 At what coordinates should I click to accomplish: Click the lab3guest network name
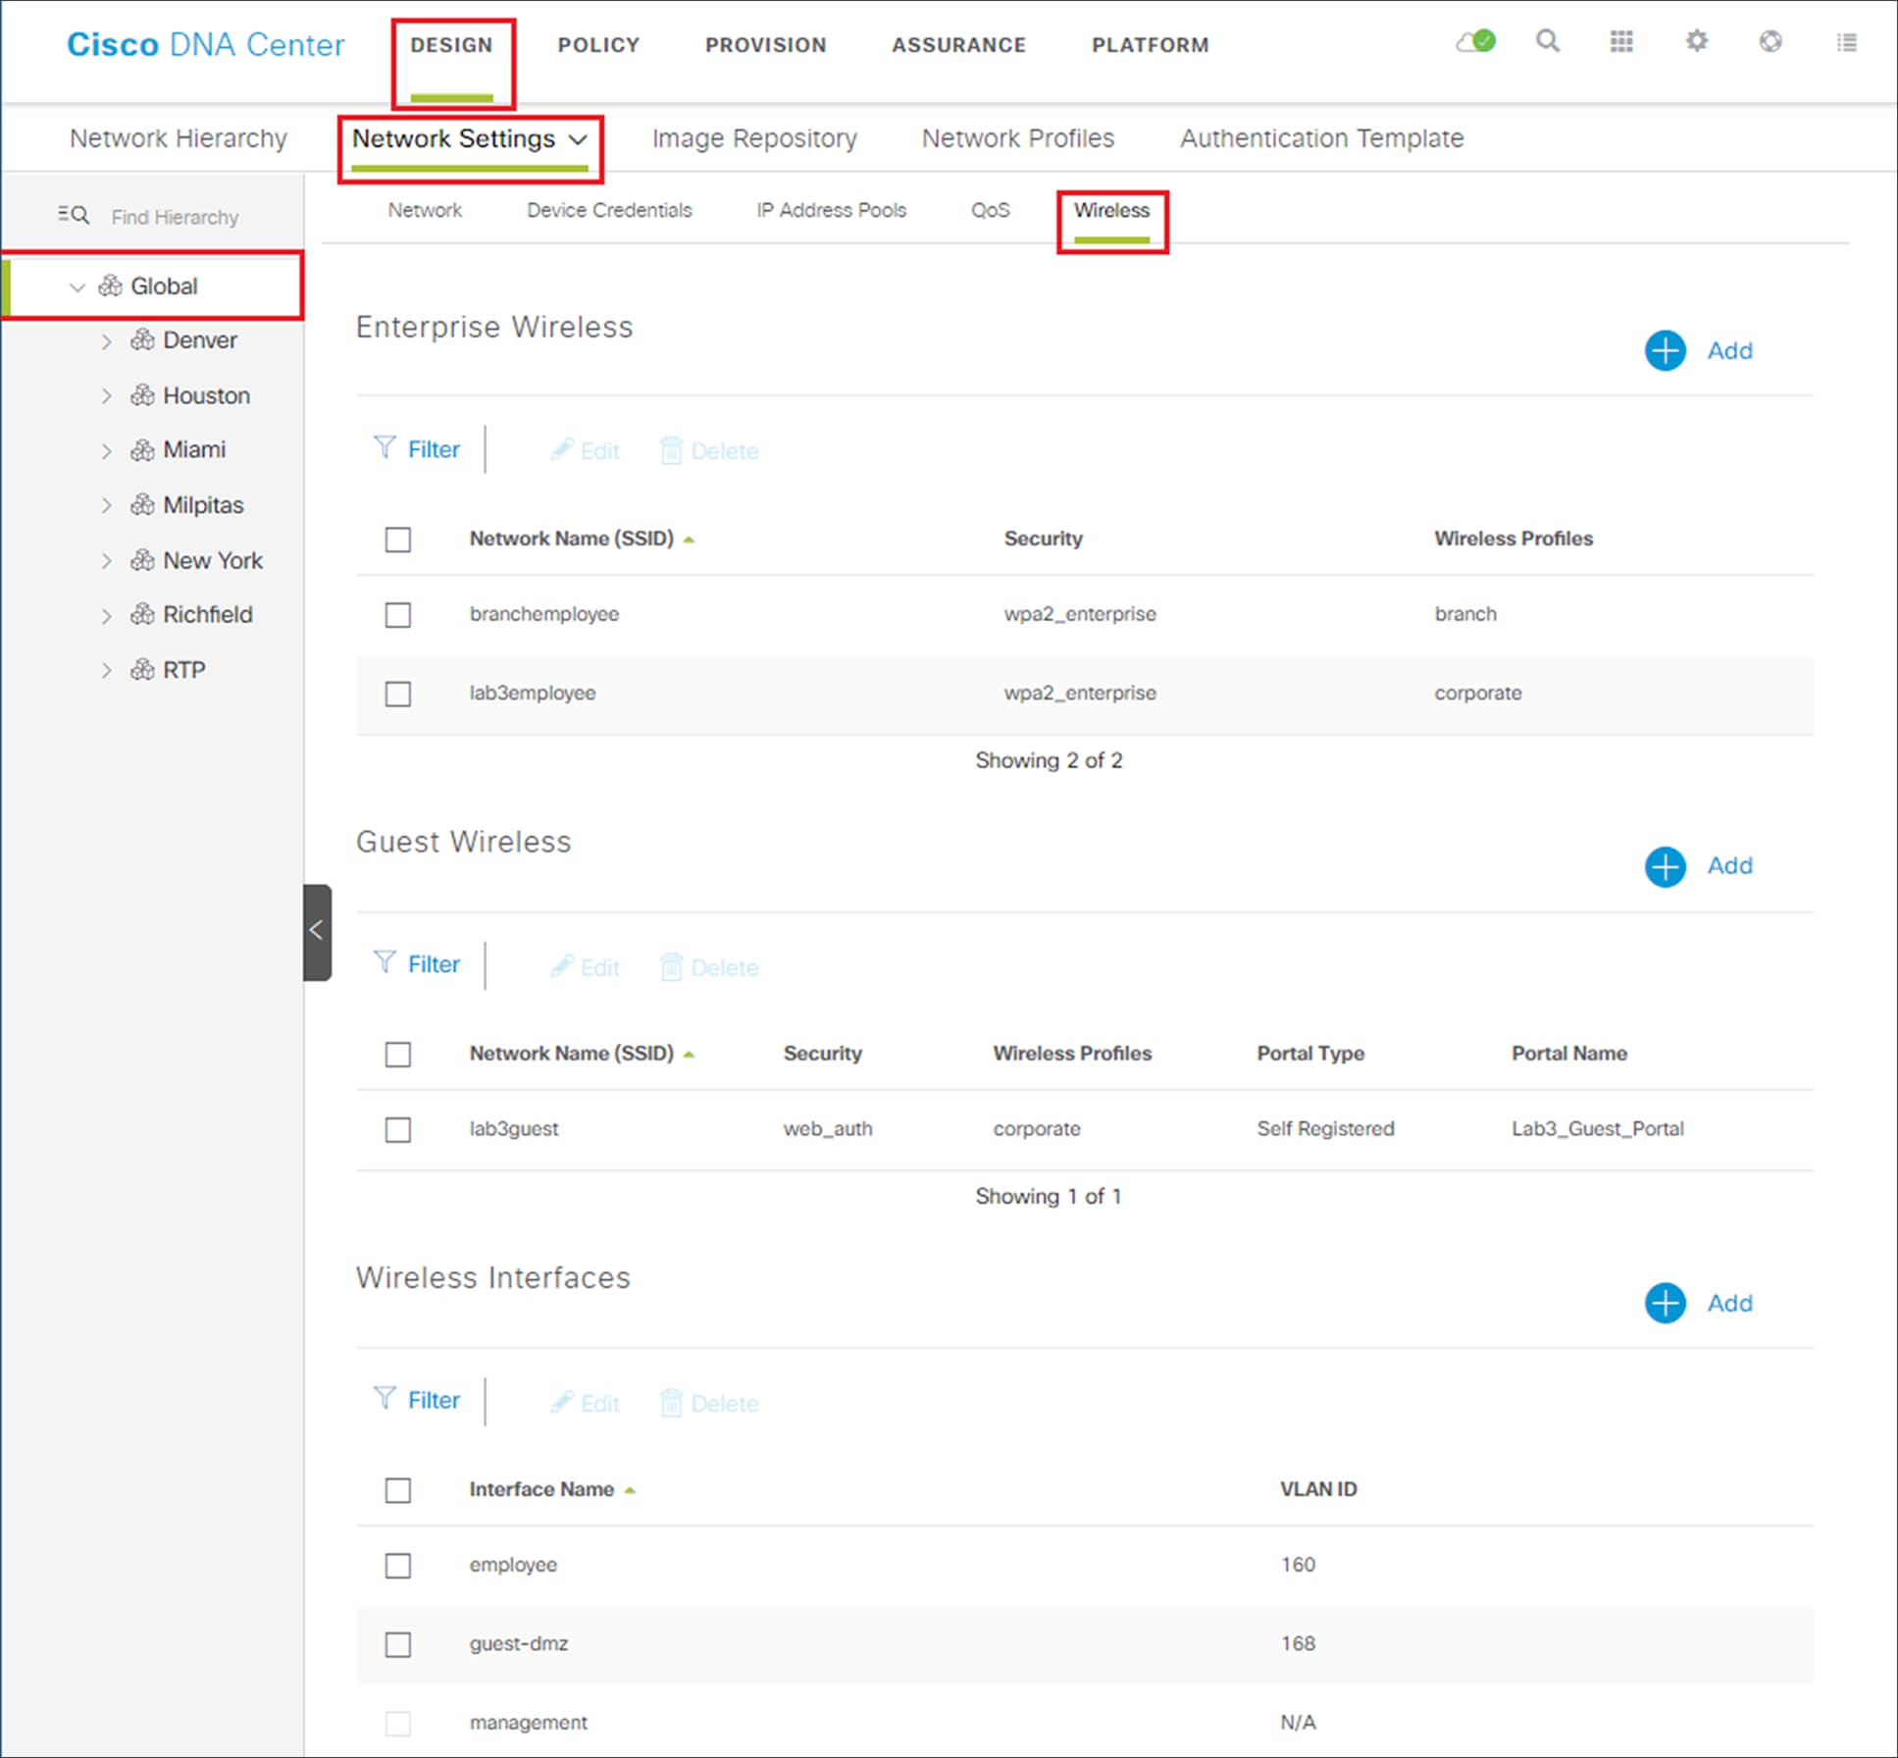(x=514, y=1129)
